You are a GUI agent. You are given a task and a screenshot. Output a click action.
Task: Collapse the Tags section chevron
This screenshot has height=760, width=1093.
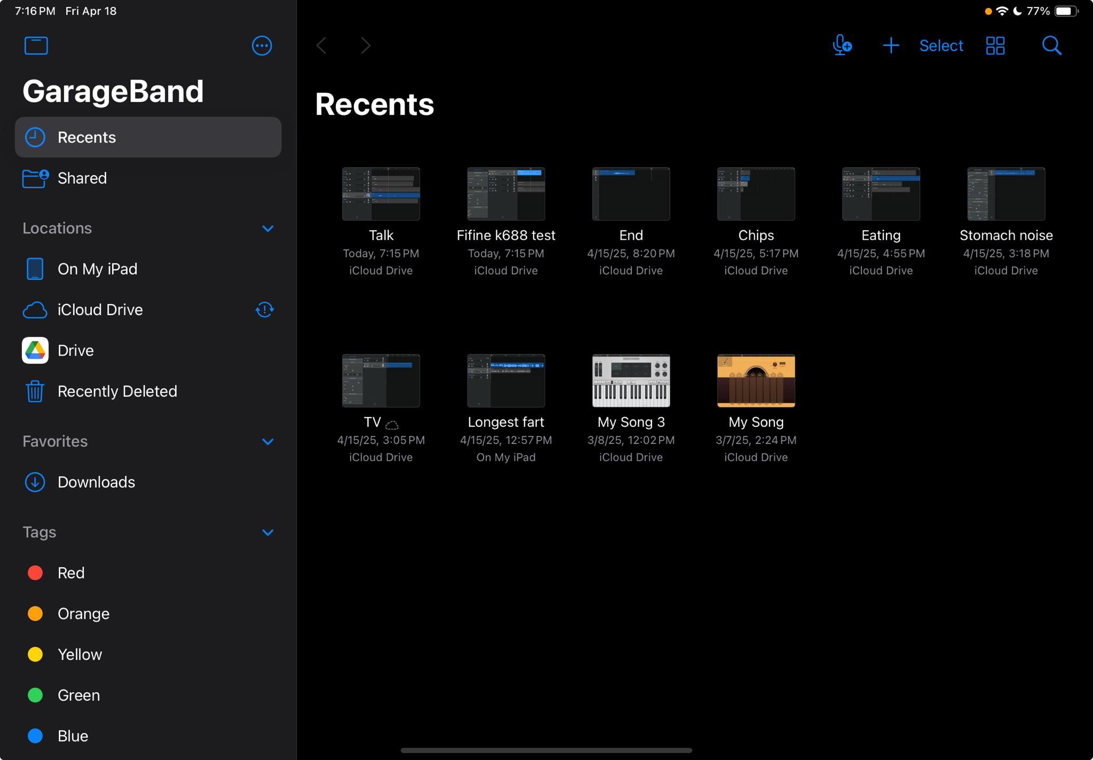point(268,532)
